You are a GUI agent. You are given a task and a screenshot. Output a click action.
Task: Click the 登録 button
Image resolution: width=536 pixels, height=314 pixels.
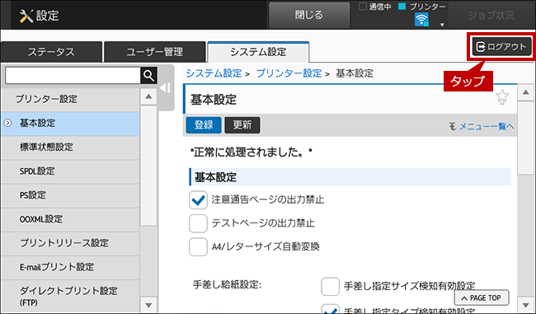coord(204,125)
